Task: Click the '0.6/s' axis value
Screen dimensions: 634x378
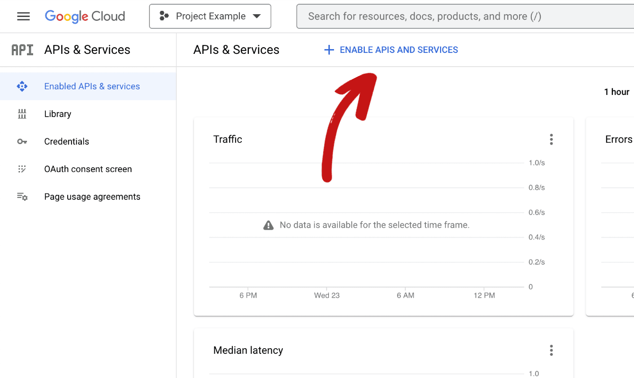Action: [537, 212]
